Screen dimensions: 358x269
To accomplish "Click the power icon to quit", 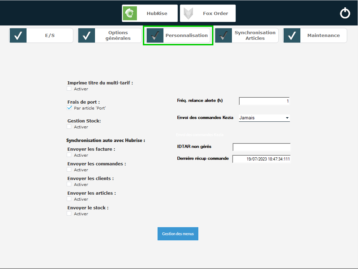I will [345, 13].
